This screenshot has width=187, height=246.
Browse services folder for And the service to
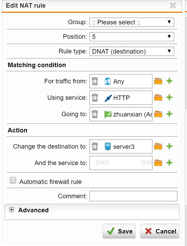coord(158,163)
